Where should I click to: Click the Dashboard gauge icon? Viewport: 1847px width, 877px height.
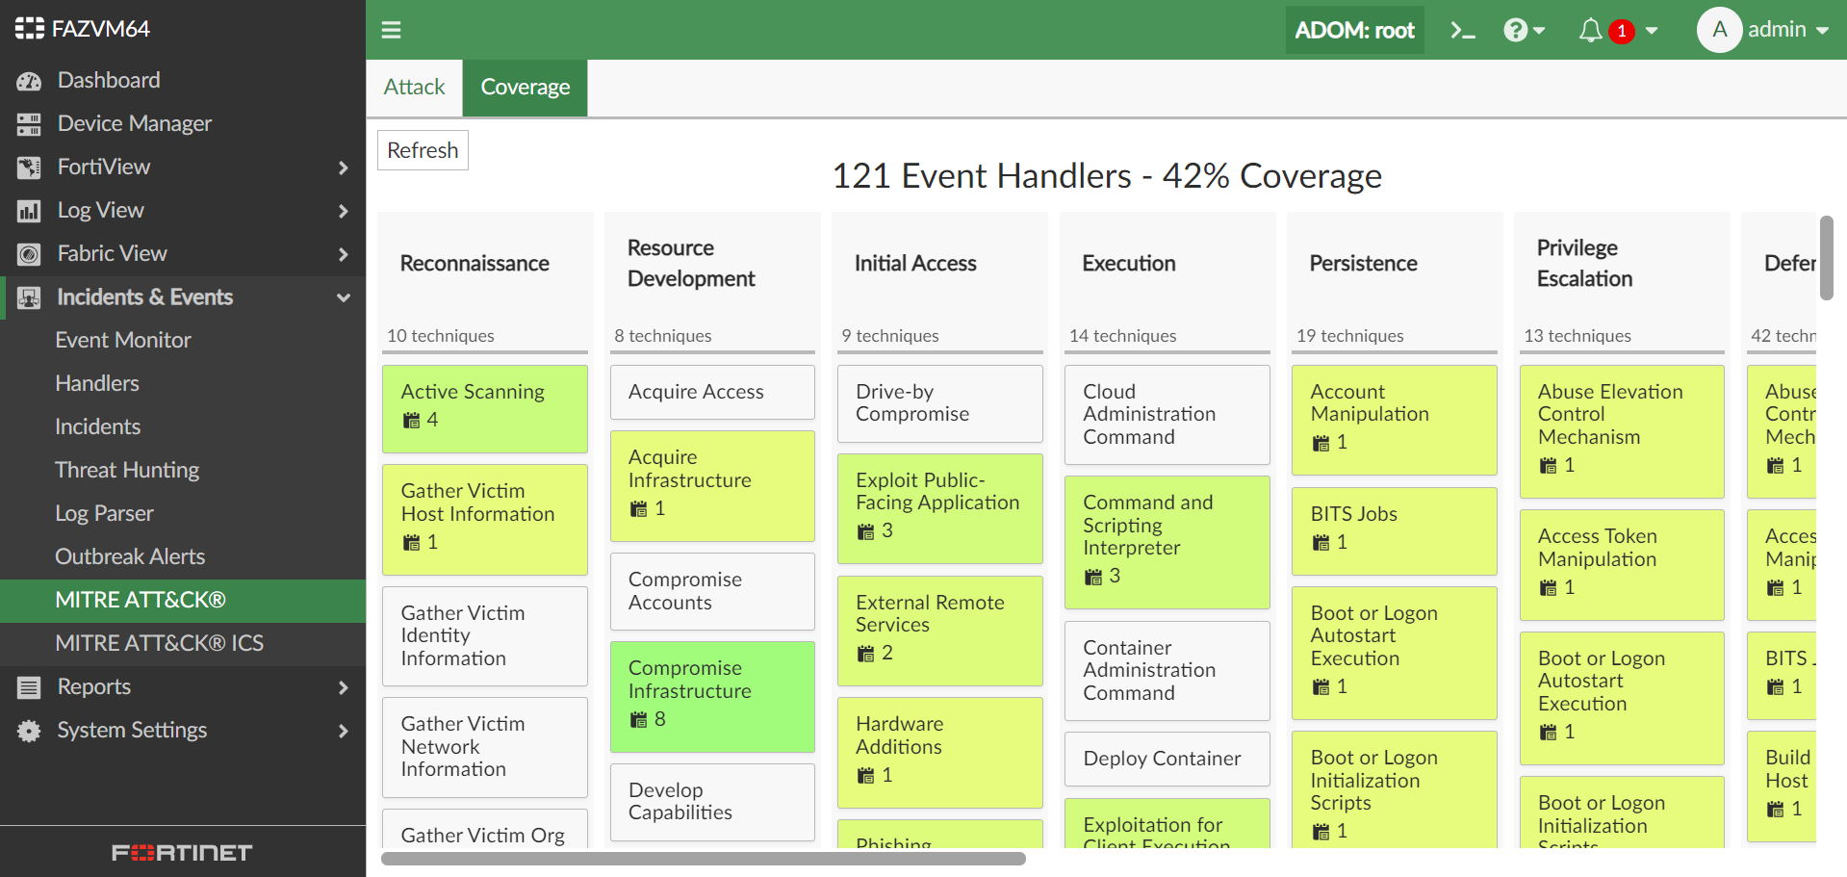[x=29, y=81]
